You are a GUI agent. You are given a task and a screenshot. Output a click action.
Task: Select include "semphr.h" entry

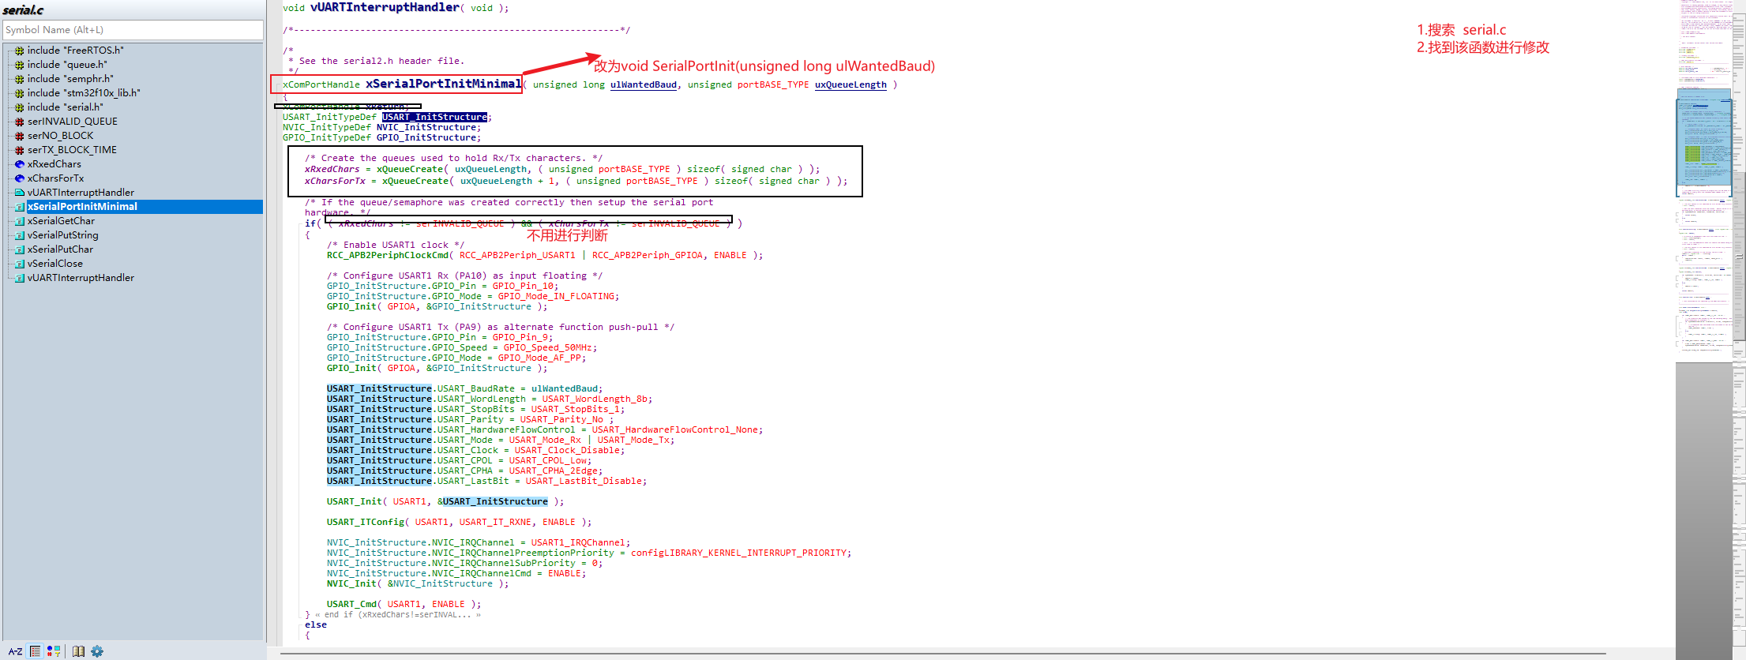70,79
